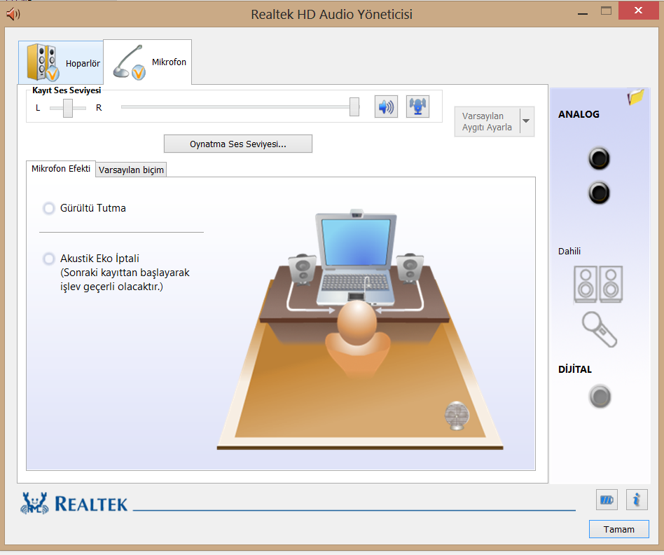The image size is (664, 555).
Task: Select the upper analog jack
Action: tap(599, 158)
